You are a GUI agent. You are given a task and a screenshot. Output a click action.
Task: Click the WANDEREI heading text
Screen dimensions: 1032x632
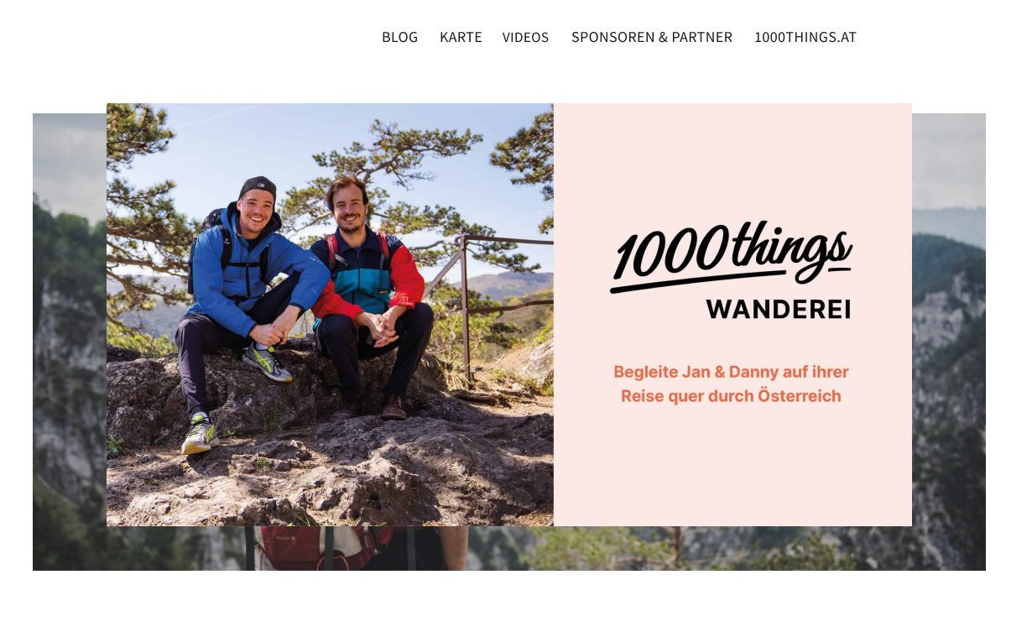click(779, 309)
